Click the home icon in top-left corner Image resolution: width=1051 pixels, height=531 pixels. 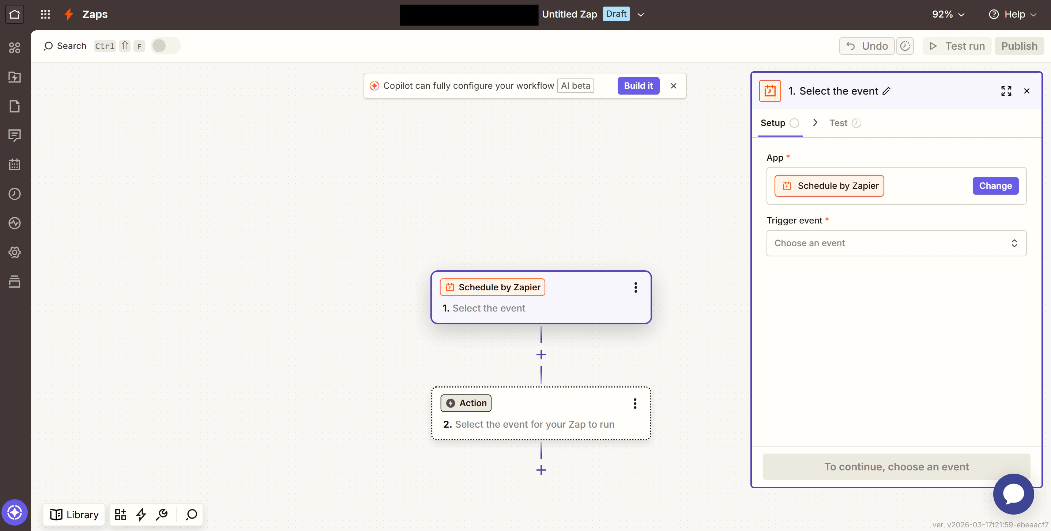tap(15, 14)
